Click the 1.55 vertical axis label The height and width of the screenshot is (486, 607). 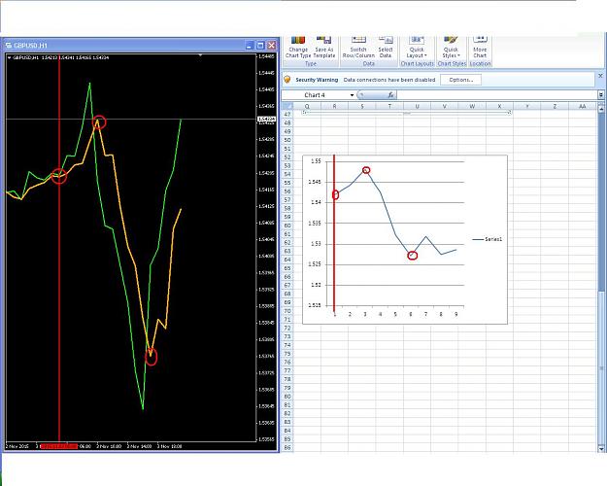tap(316, 161)
